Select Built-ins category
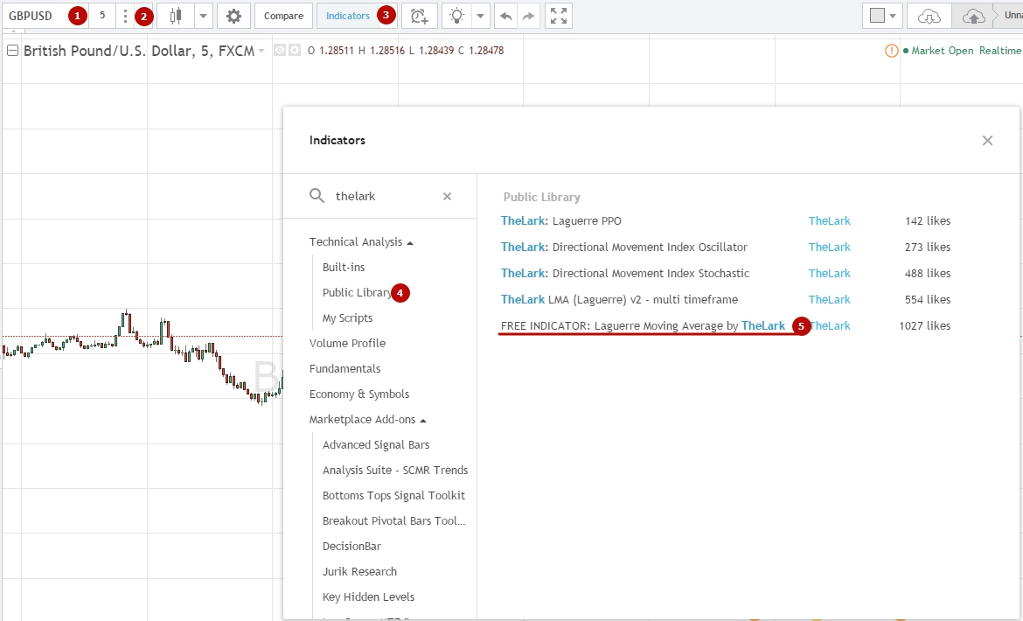The image size is (1023, 621). pyautogui.click(x=343, y=267)
